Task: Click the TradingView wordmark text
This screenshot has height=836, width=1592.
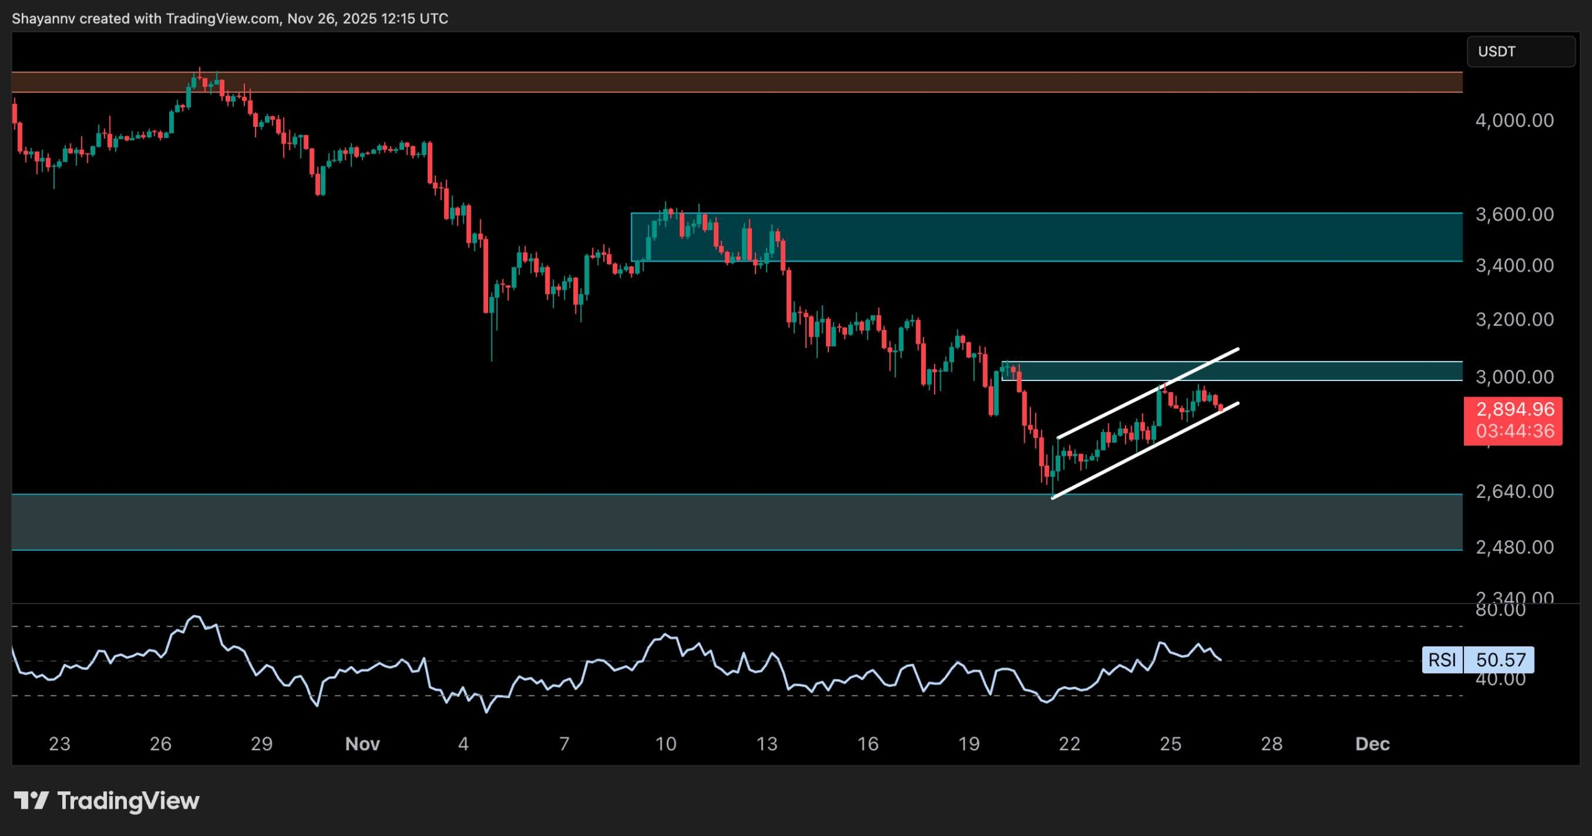Action: tap(128, 801)
